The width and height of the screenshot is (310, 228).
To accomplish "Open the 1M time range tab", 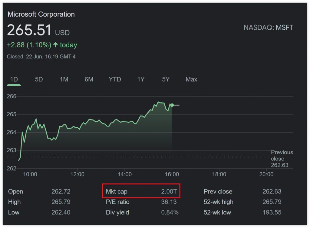I will pyautogui.click(x=64, y=79).
